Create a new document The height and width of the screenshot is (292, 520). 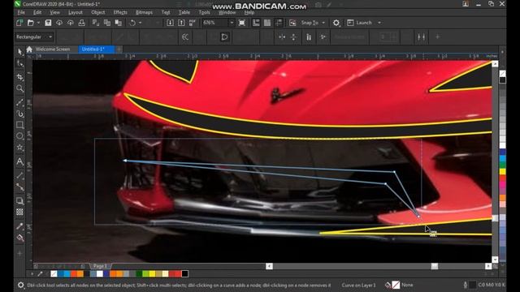coord(19,23)
